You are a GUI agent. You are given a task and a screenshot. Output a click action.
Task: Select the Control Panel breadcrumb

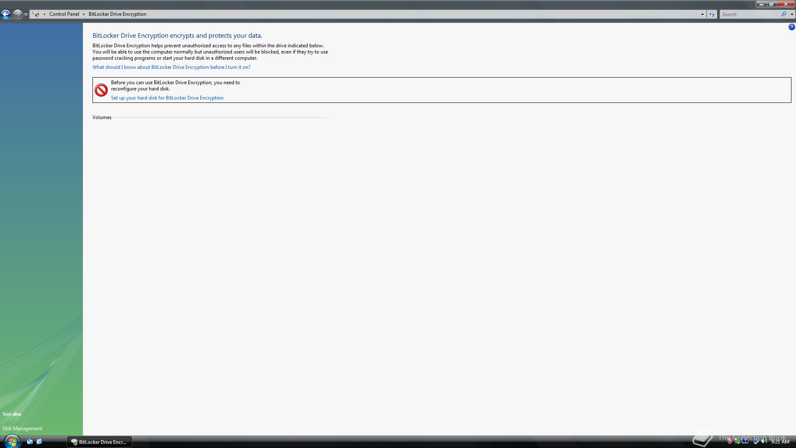click(64, 14)
